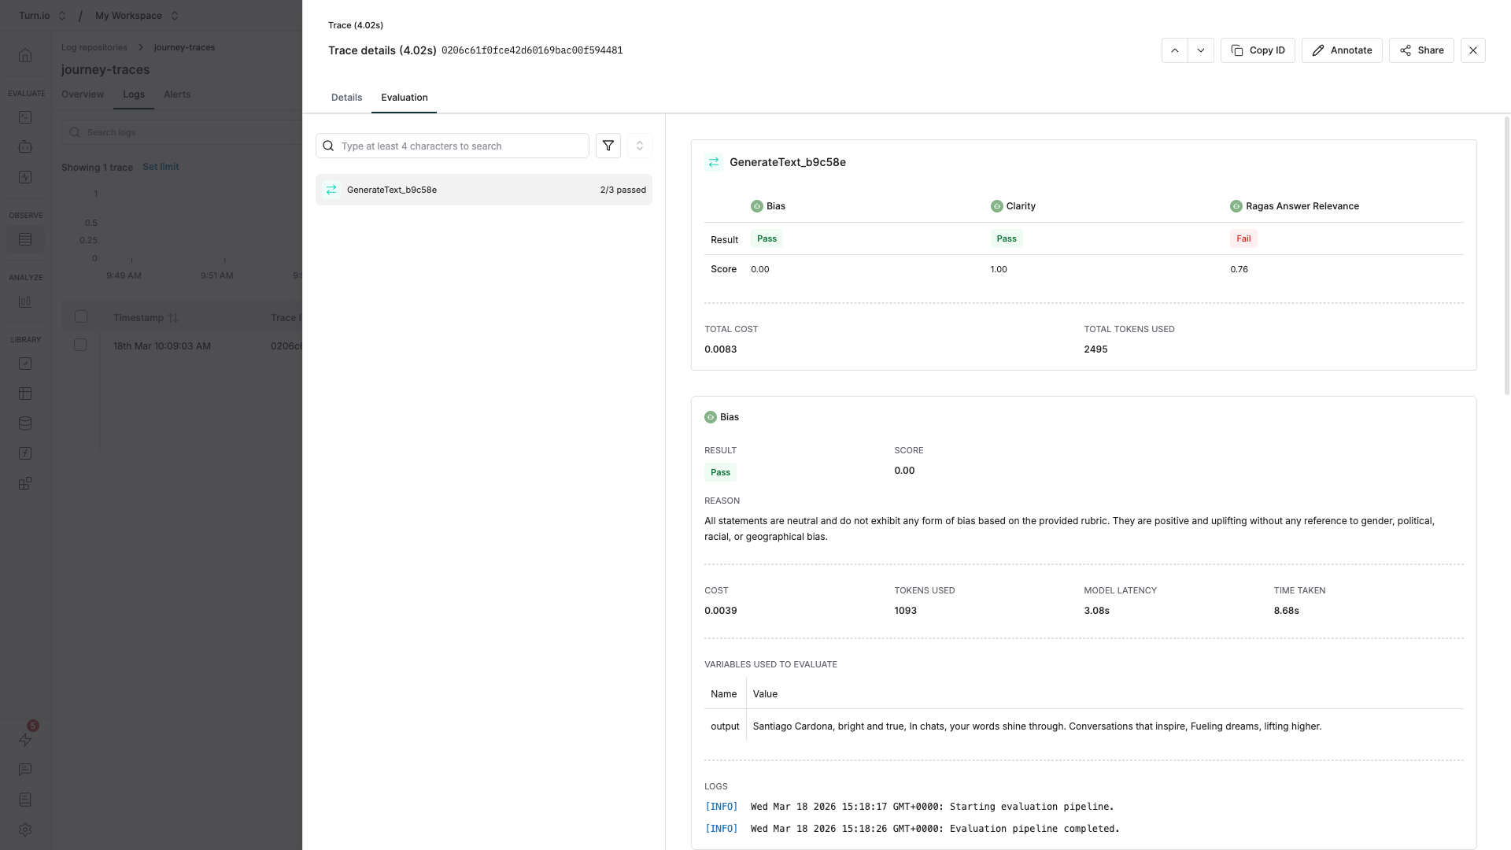Select the GenerateText_b9c58e 2/3 passed item
This screenshot has width=1511, height=850.
click(483, 190)
